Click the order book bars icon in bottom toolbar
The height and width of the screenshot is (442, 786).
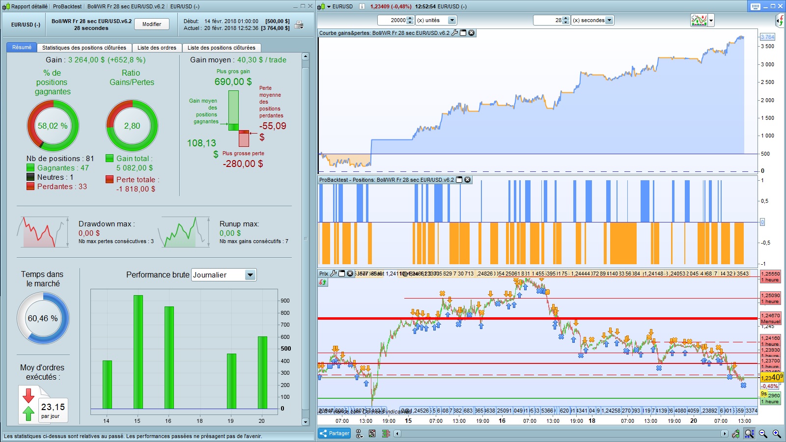click(386, 434)
